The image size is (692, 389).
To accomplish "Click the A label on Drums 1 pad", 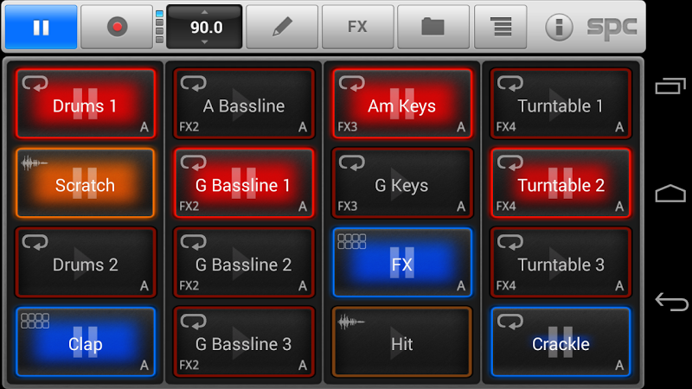I will pos(144,127).
